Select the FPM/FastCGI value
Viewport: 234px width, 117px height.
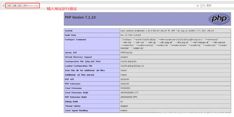(126, 52)
